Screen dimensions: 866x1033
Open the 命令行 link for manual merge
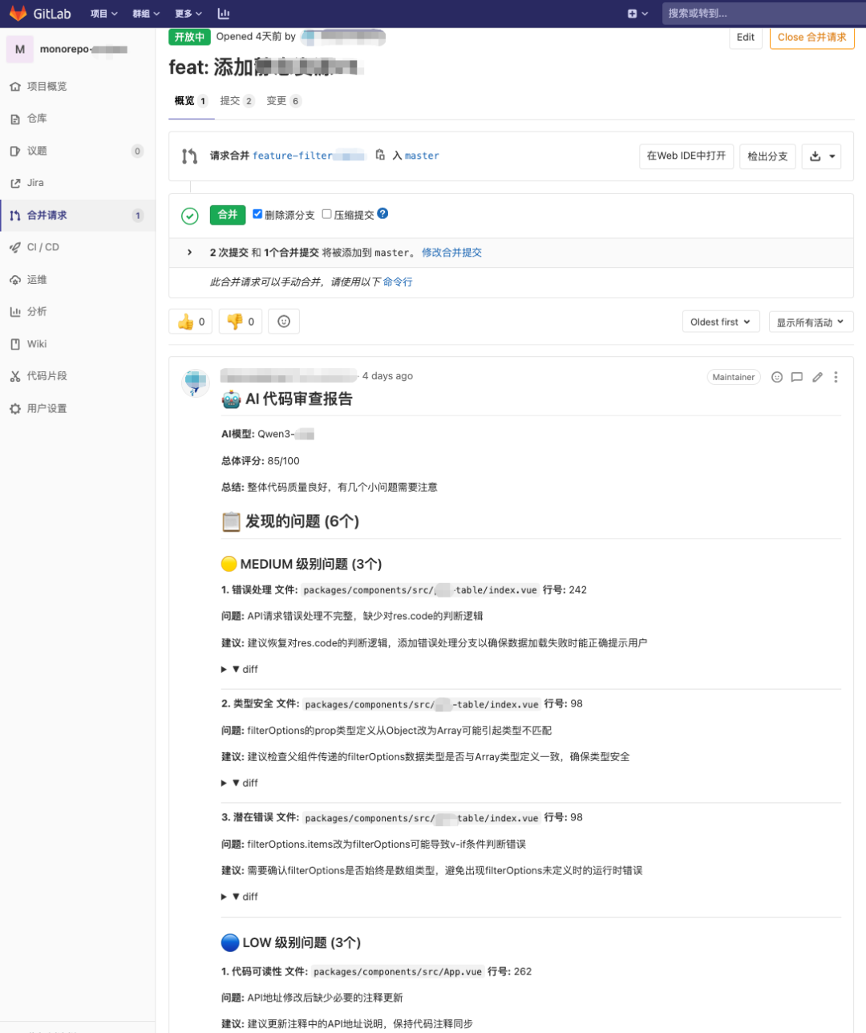click(x=398, y=282)
